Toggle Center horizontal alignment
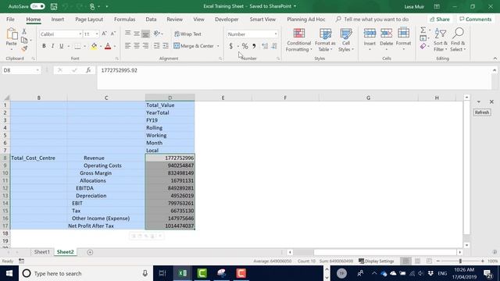This screenshot has width=500, height=281. pos(137,46)
